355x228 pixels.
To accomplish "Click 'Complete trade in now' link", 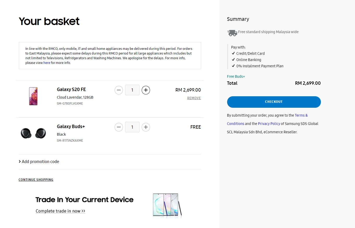I will [x=60, y=211].
